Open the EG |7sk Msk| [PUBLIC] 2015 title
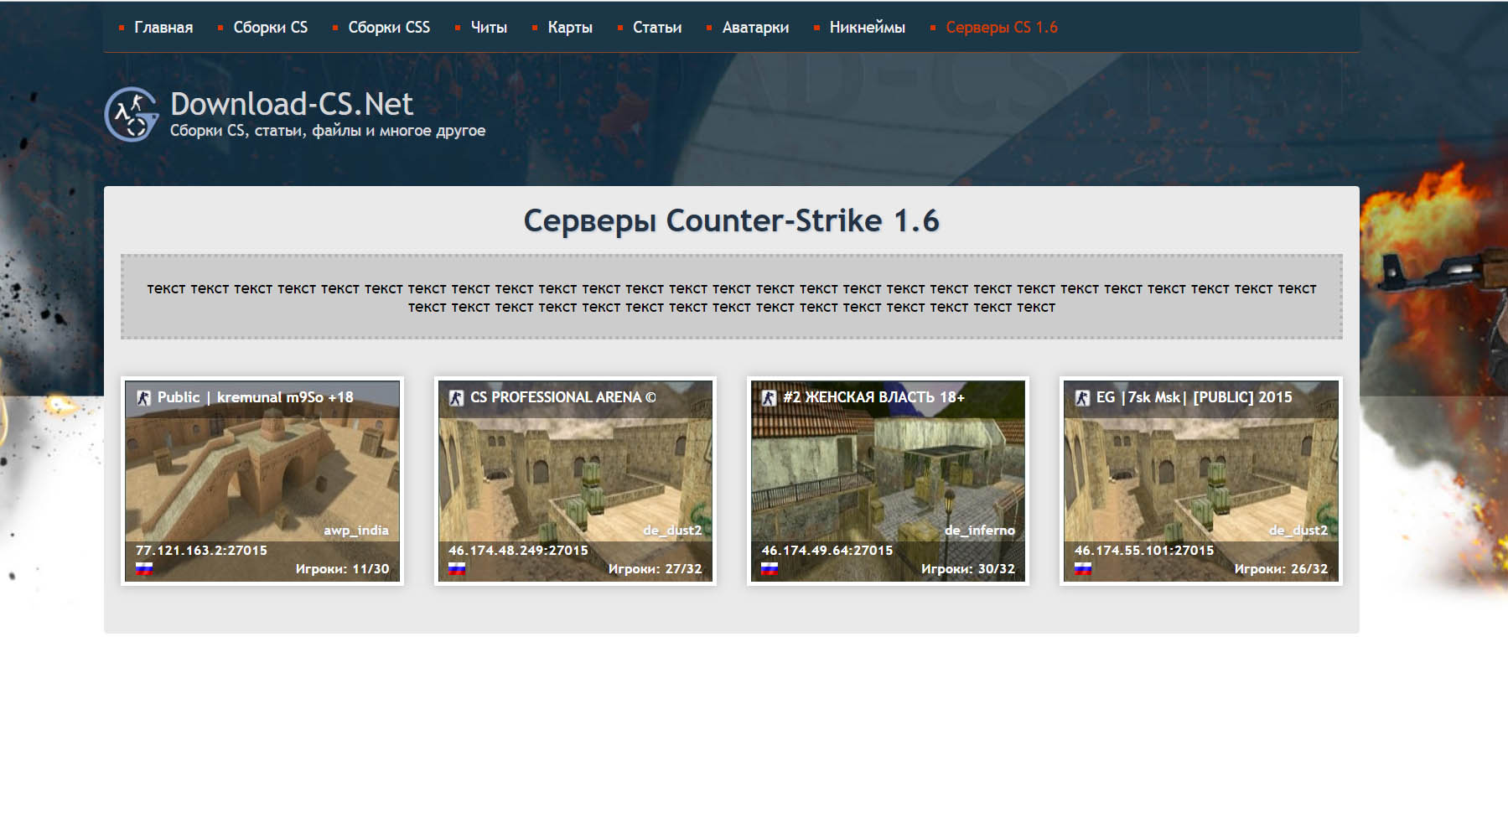 pyautogui.click(x=1194, y=397)
